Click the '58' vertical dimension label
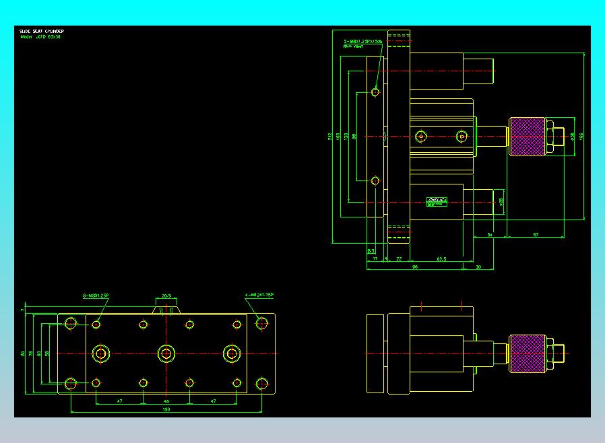This screenshot has width=605, height=443. pyautogui.click(x=47, y=353)
